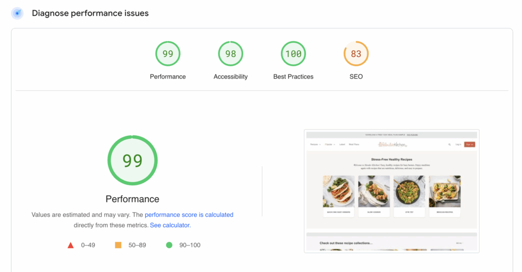This screenshot has width=522, height=272.
Task: Click the tacos recipe image in the preview
Action: coord(338,192)
